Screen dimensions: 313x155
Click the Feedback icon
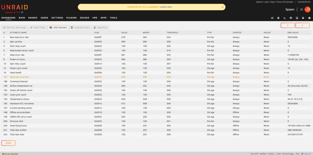click(291, 18)
